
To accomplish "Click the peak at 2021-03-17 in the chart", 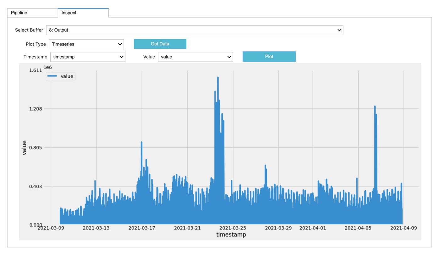I will point(141,143).
